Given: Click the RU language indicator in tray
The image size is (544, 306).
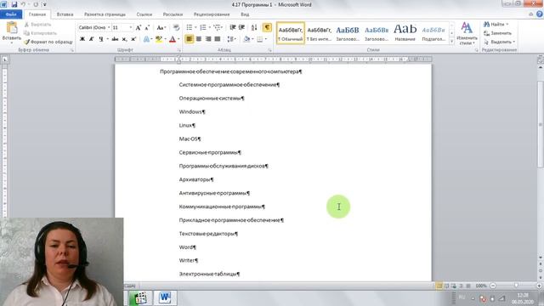Looking at the screenshot, I should coord(462,297).
